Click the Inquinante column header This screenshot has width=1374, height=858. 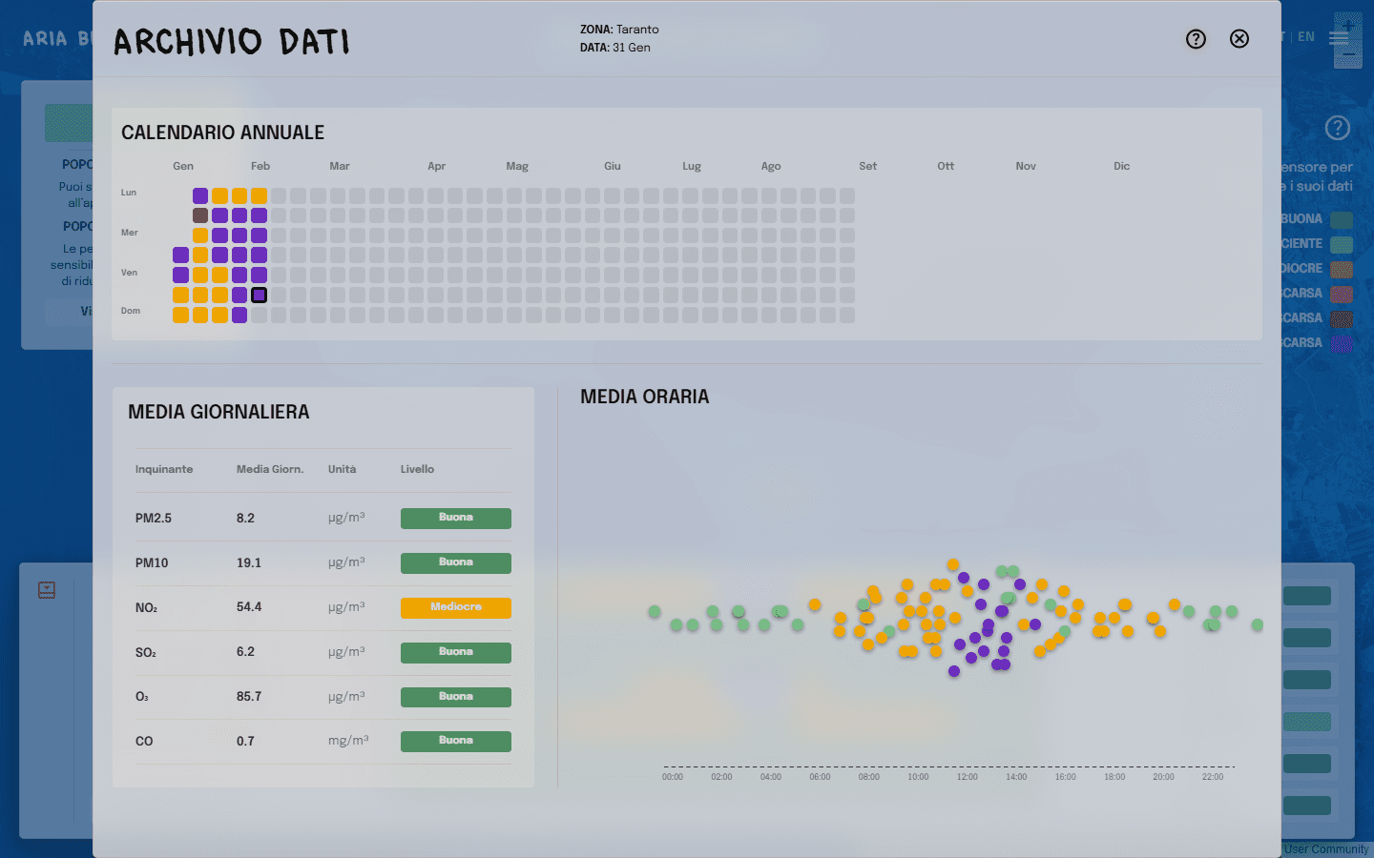coord(164,469)
